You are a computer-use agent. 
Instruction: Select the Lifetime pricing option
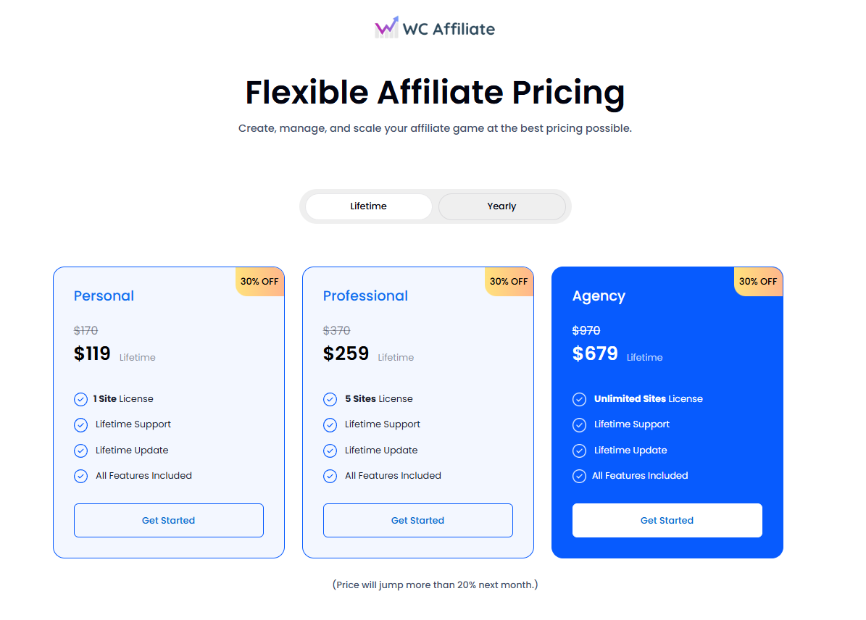[x=368, y=206]
